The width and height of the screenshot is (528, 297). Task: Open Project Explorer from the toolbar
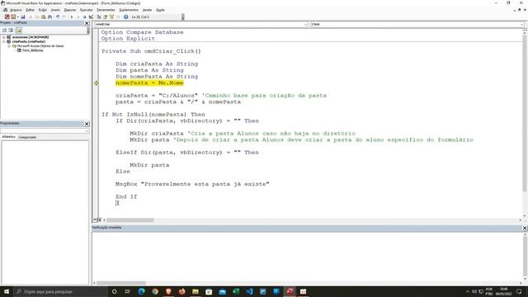click(99, 16)
